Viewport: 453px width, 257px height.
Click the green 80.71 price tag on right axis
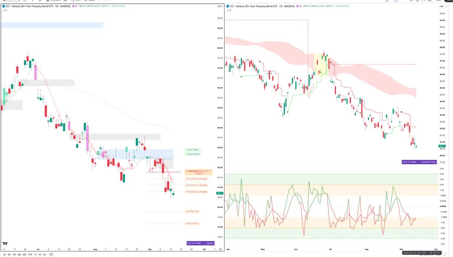442,146
